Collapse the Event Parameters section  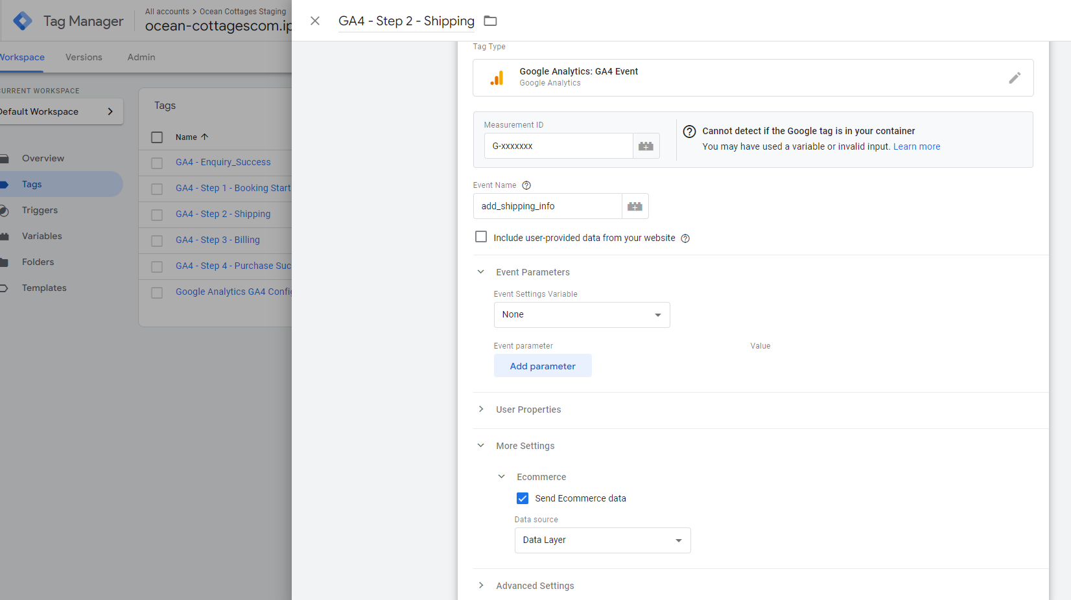point(481,272)
